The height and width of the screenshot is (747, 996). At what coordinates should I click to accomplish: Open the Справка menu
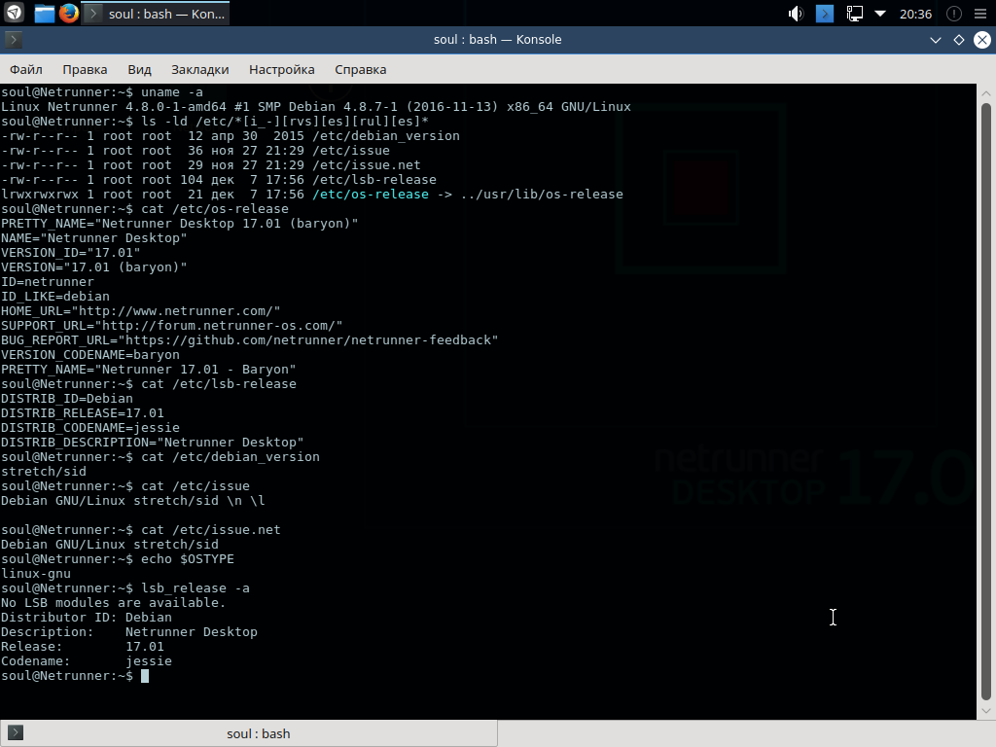[x=360, y=69]
